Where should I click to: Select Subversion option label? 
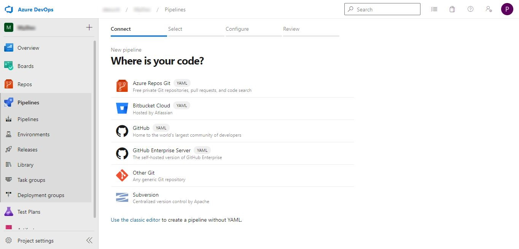click(146, 195)
